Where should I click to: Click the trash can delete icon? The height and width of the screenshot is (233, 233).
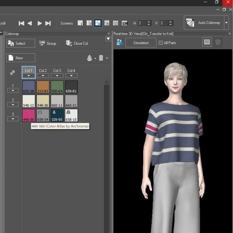101,58
